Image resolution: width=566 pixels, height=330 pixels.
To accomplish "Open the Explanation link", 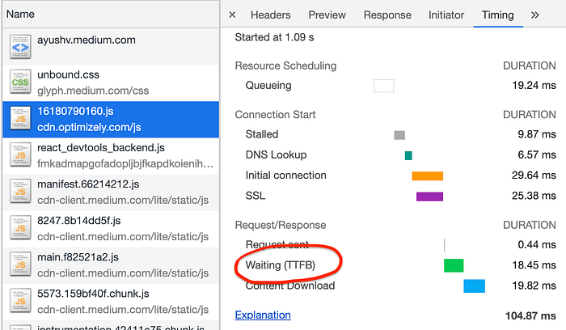I will click(x=263, y=315).
